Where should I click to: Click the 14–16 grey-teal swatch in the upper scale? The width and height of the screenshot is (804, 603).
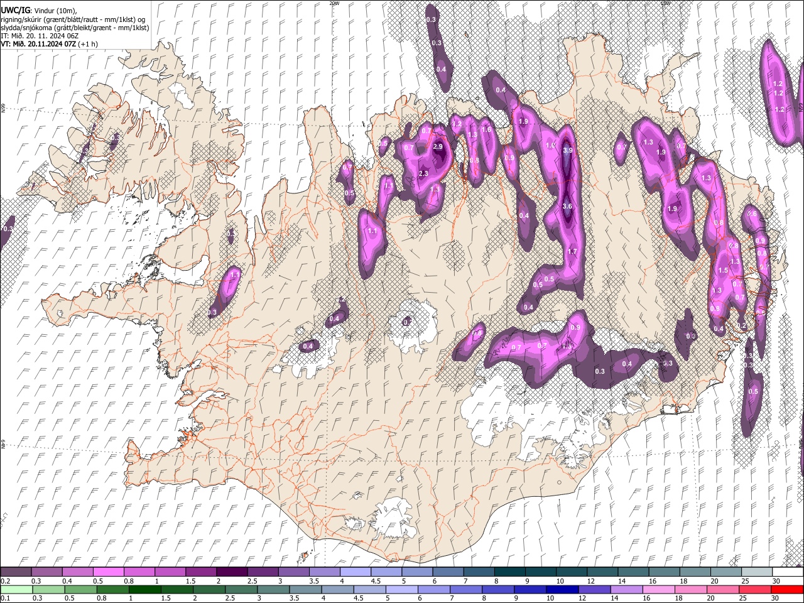pos(634,572)
